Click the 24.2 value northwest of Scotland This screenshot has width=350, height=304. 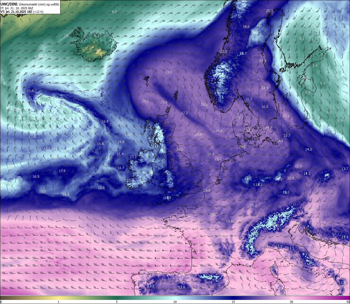pyautogui.click(x=145, y=101)
